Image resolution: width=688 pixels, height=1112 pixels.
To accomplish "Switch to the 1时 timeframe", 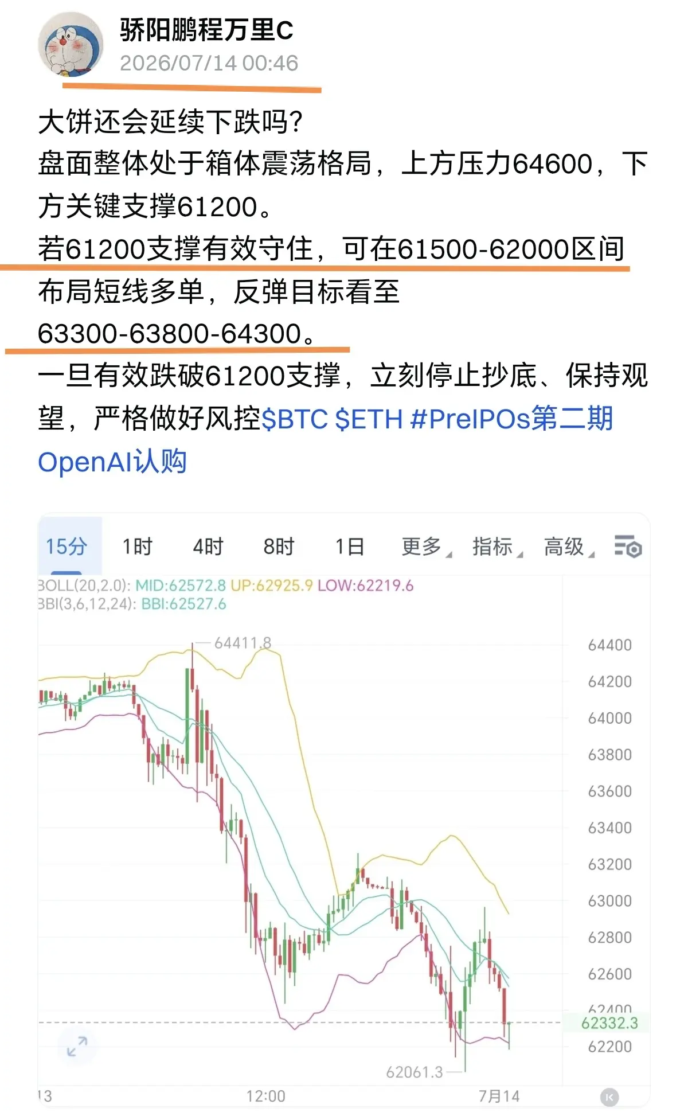I will click(137, 546).
